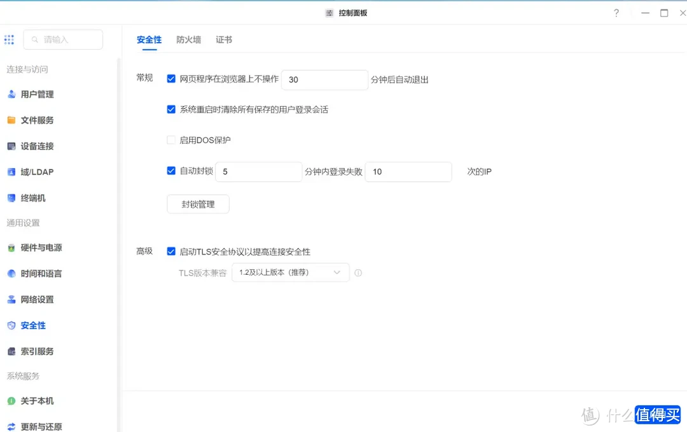Click the help question mark icon

616,12
